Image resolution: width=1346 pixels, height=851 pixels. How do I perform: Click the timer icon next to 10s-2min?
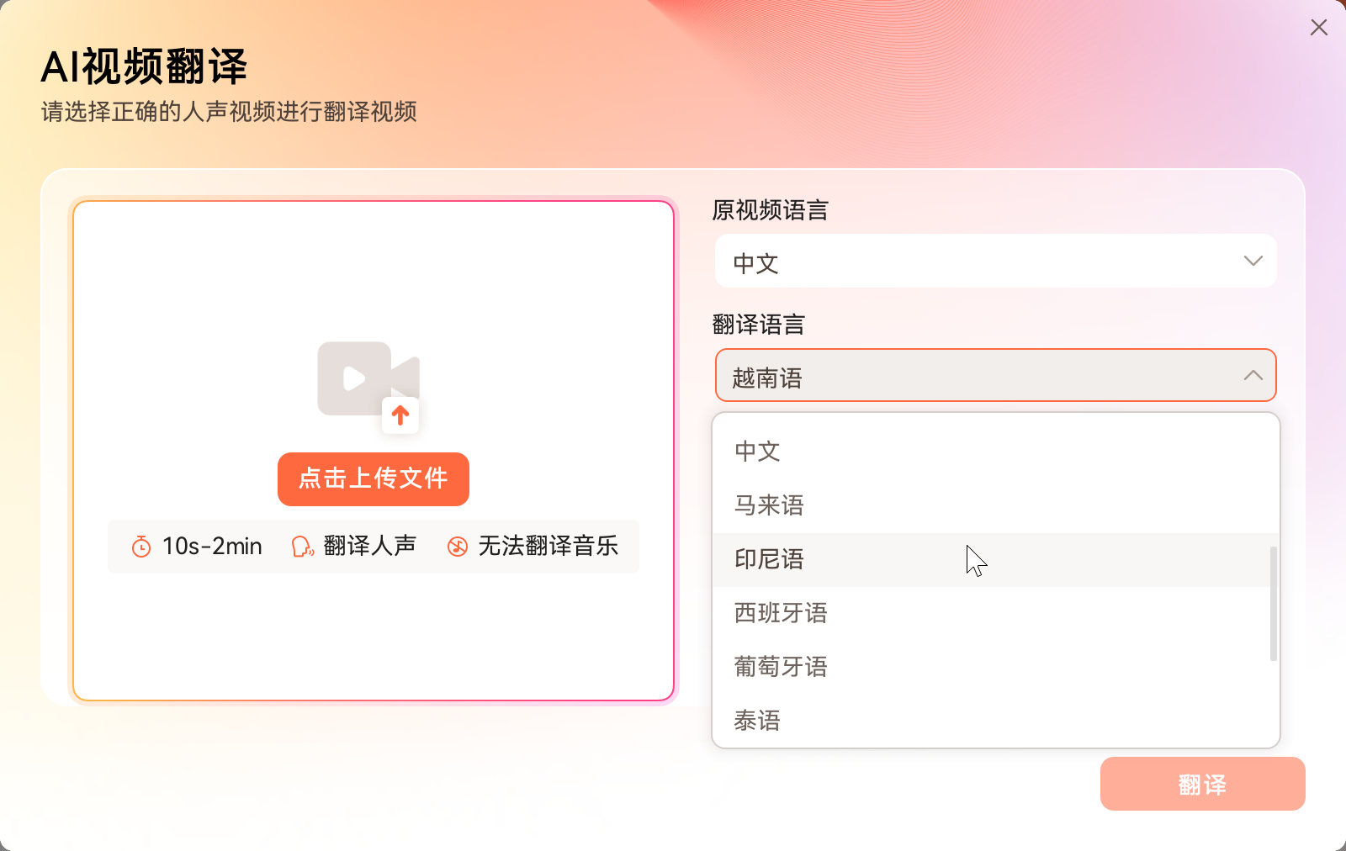[140, 547]
